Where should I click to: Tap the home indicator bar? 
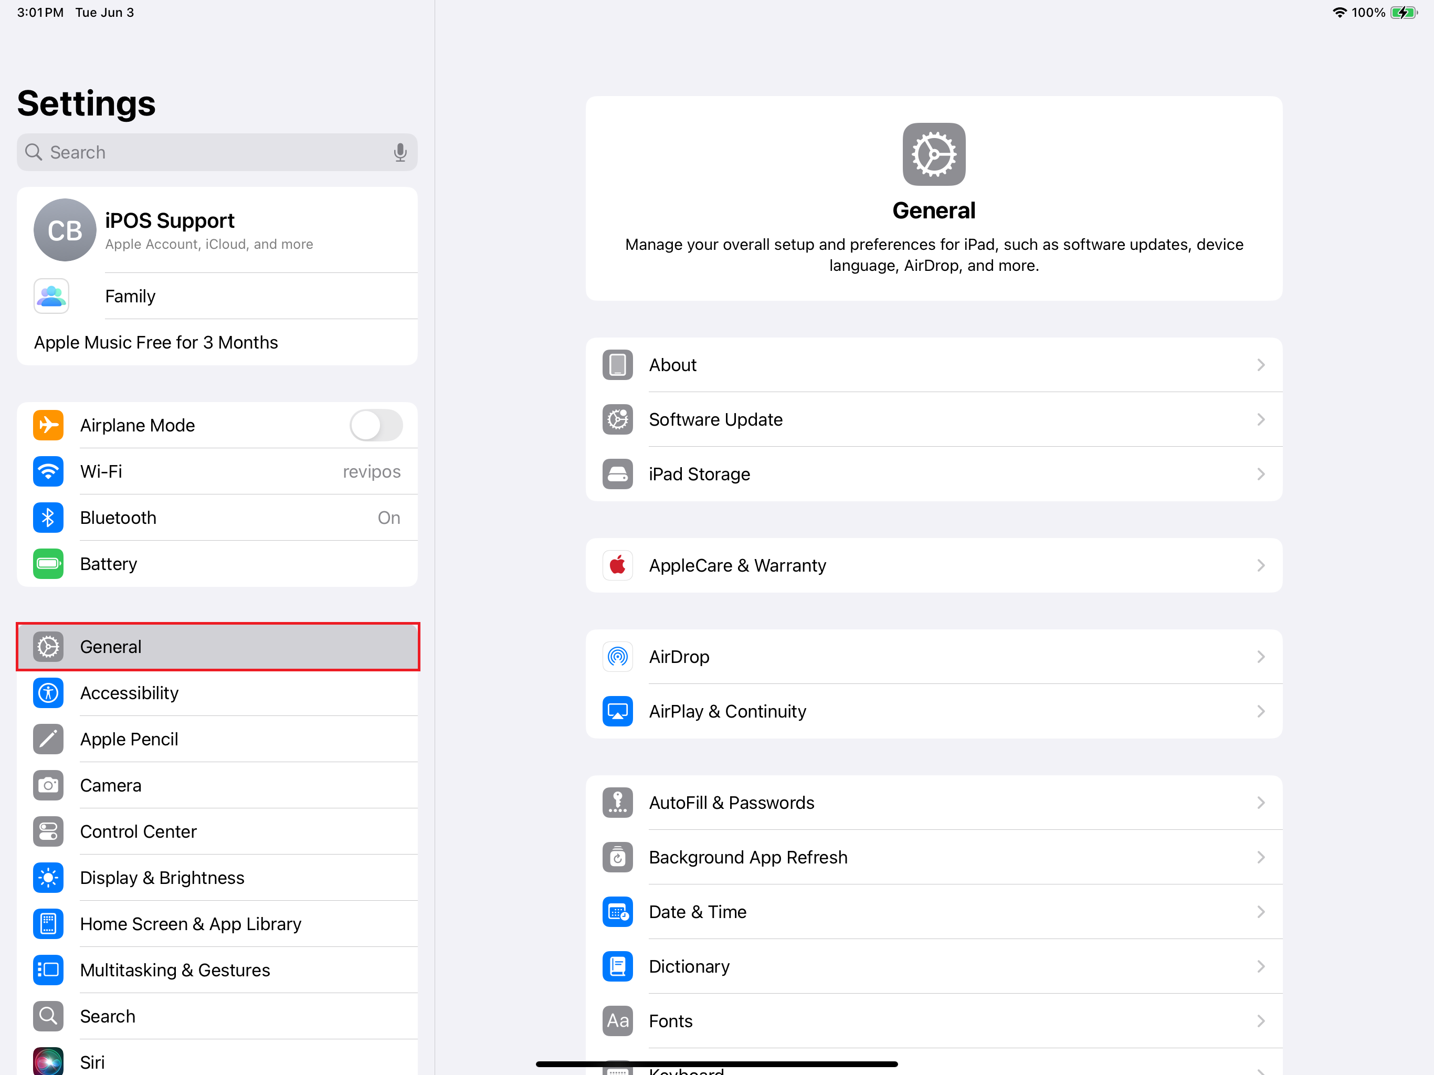pyautogui.click(x=717, y=1064)
